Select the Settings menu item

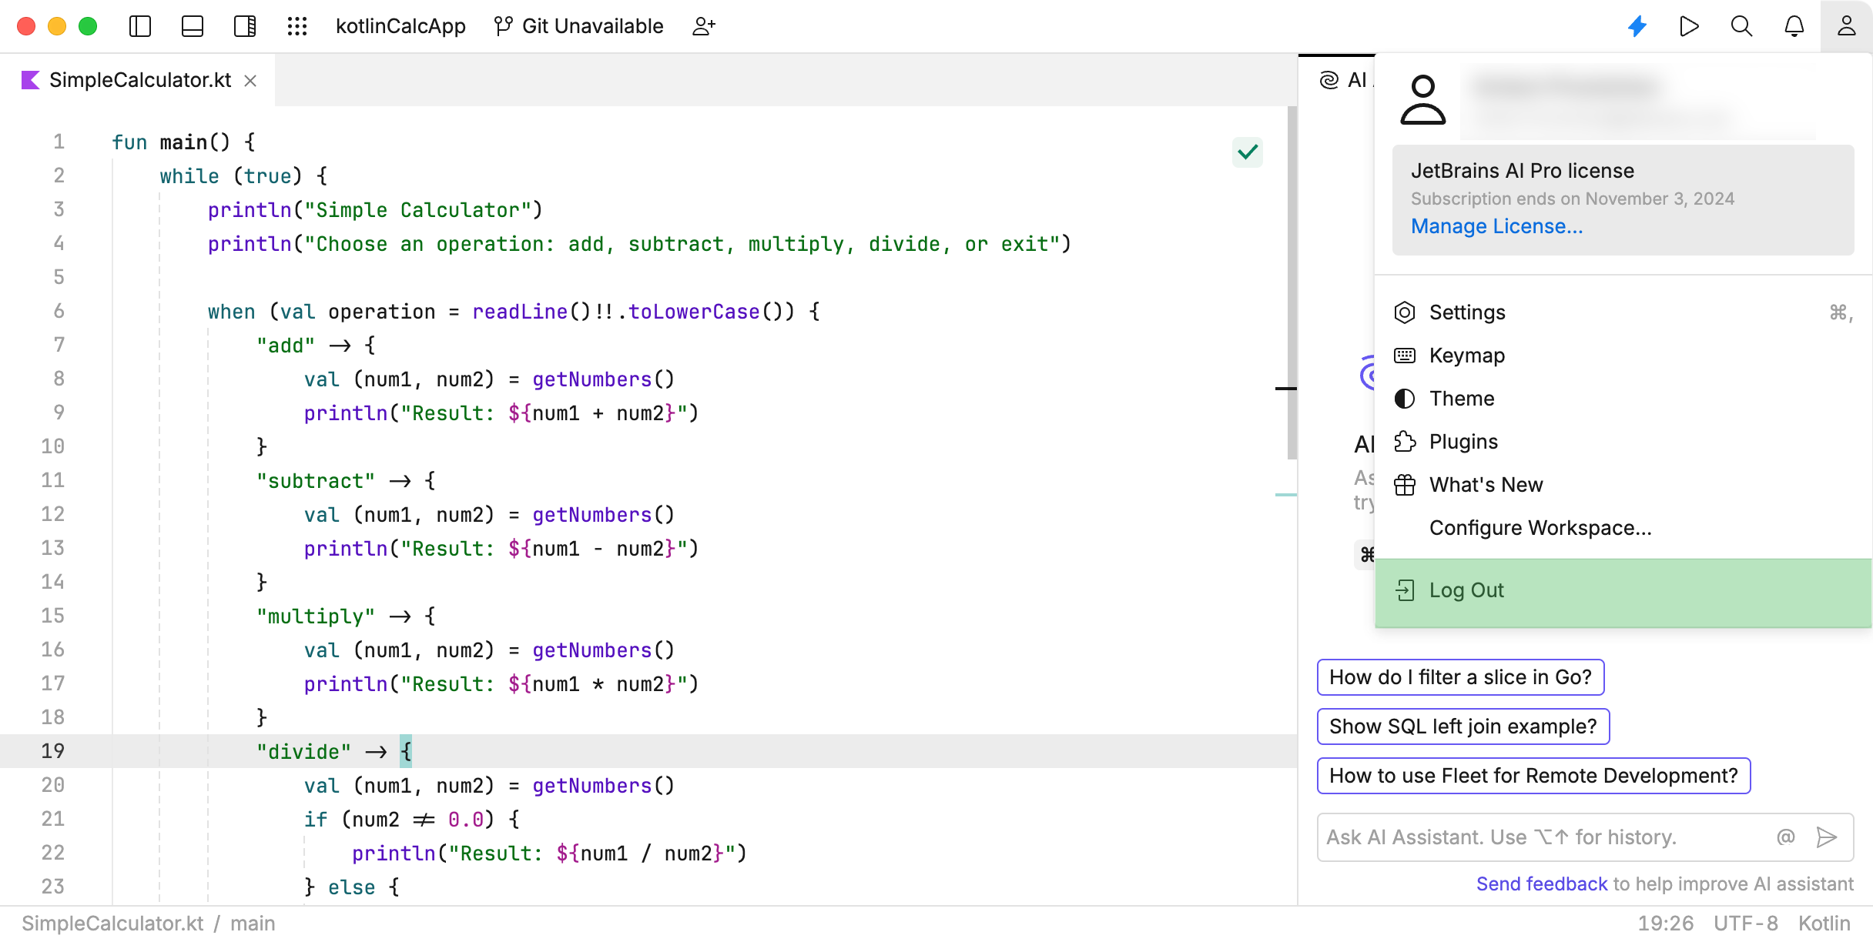pos(1468,312)
